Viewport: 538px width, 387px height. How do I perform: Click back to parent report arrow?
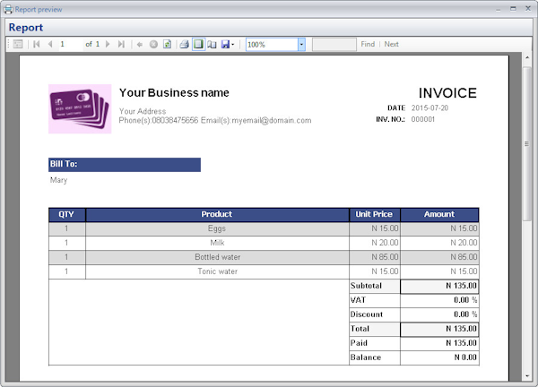pos(140,44)
